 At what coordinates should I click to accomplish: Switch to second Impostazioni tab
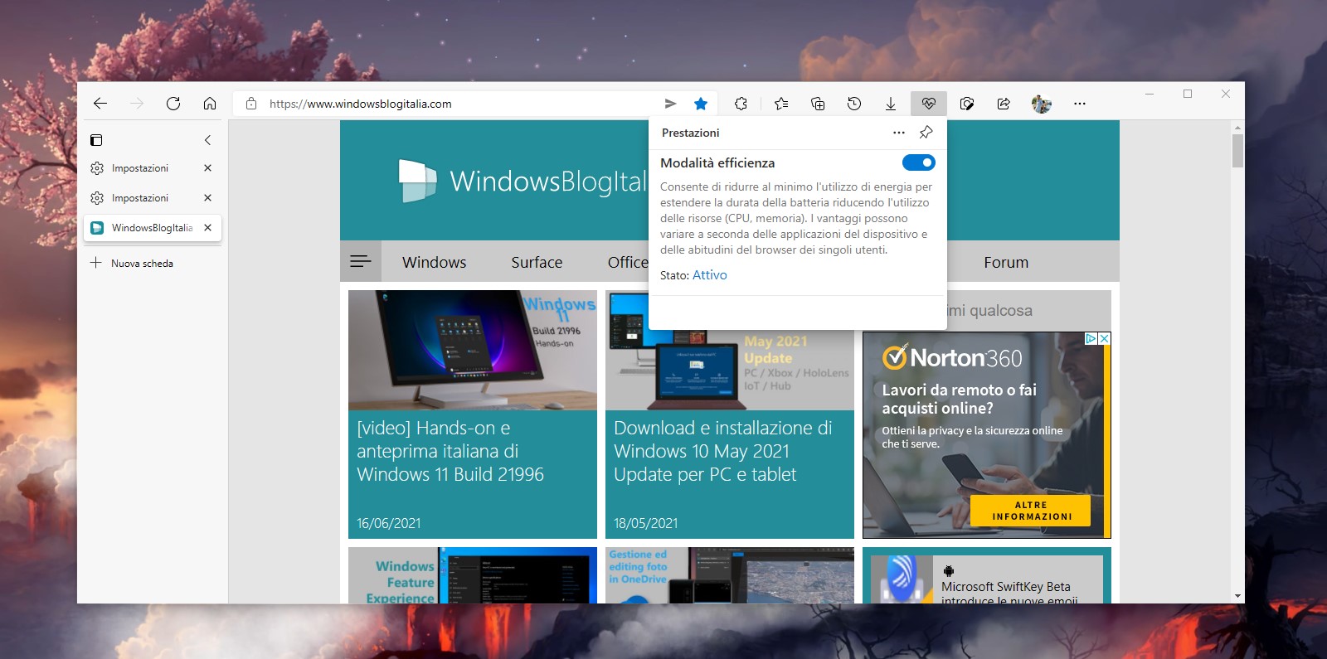pyautogui.click(x=140, y=198)
